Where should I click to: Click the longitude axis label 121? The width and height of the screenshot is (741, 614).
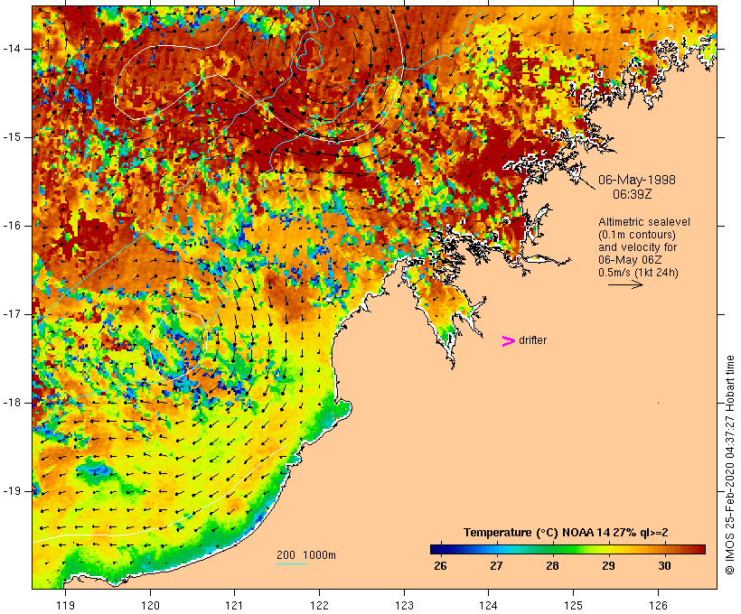coord(234,606)
